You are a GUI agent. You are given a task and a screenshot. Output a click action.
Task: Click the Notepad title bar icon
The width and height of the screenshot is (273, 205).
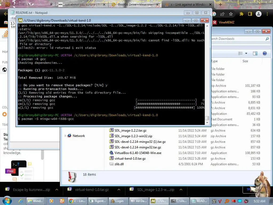click(13, 13)
